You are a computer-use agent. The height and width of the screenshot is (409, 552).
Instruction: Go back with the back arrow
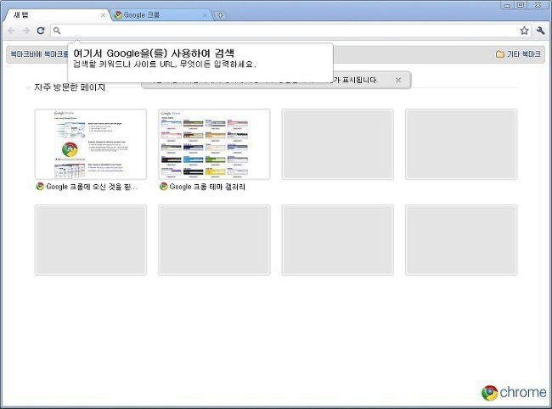coord(11,31)
